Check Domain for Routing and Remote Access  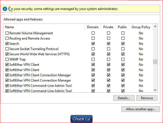[x=93, y=38]
